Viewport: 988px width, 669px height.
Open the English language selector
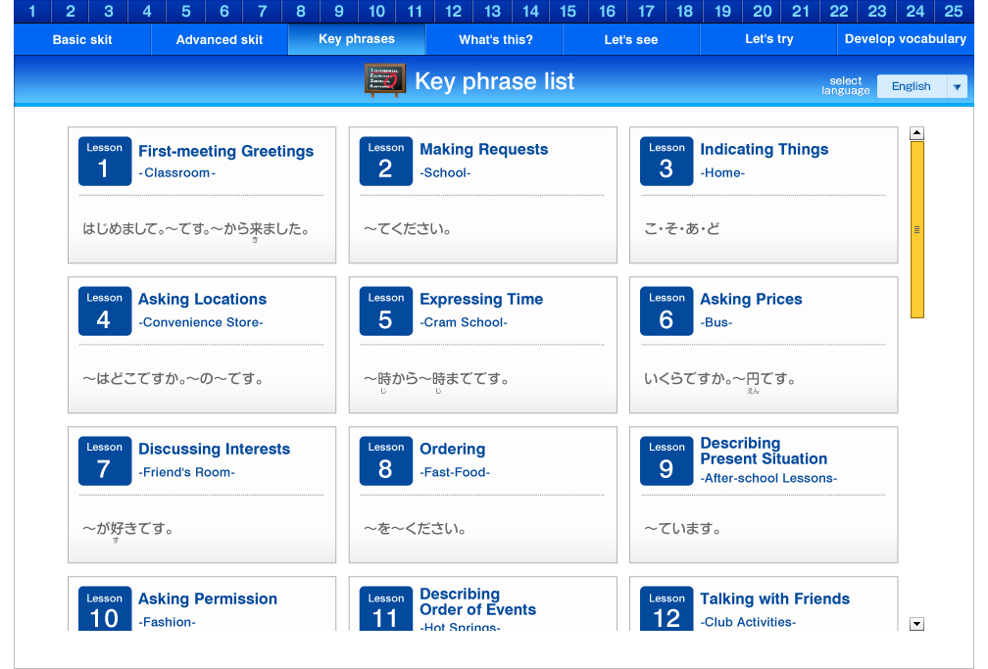point(914,86)
